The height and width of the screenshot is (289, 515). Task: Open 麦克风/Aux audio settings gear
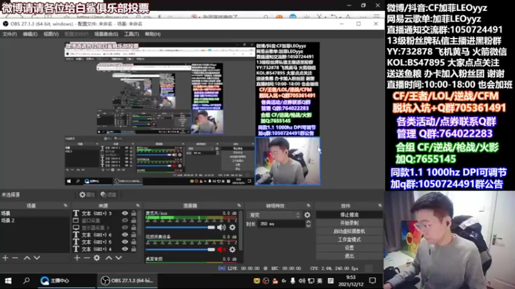pos(232,227)
